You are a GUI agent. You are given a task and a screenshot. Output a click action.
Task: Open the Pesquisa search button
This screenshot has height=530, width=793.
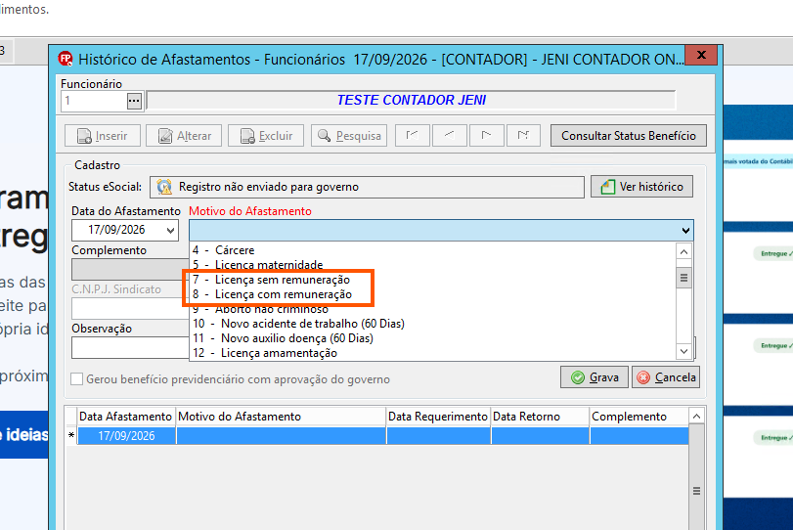click(349, 136)
